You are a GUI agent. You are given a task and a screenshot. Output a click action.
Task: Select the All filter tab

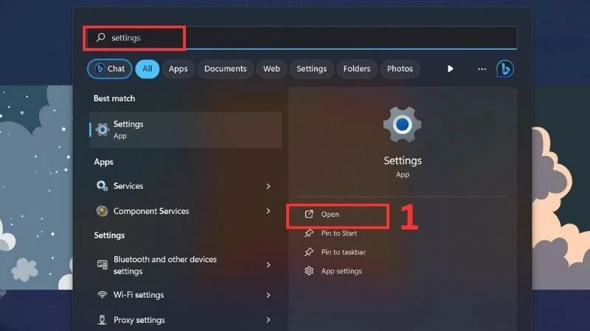pos(147,68)
